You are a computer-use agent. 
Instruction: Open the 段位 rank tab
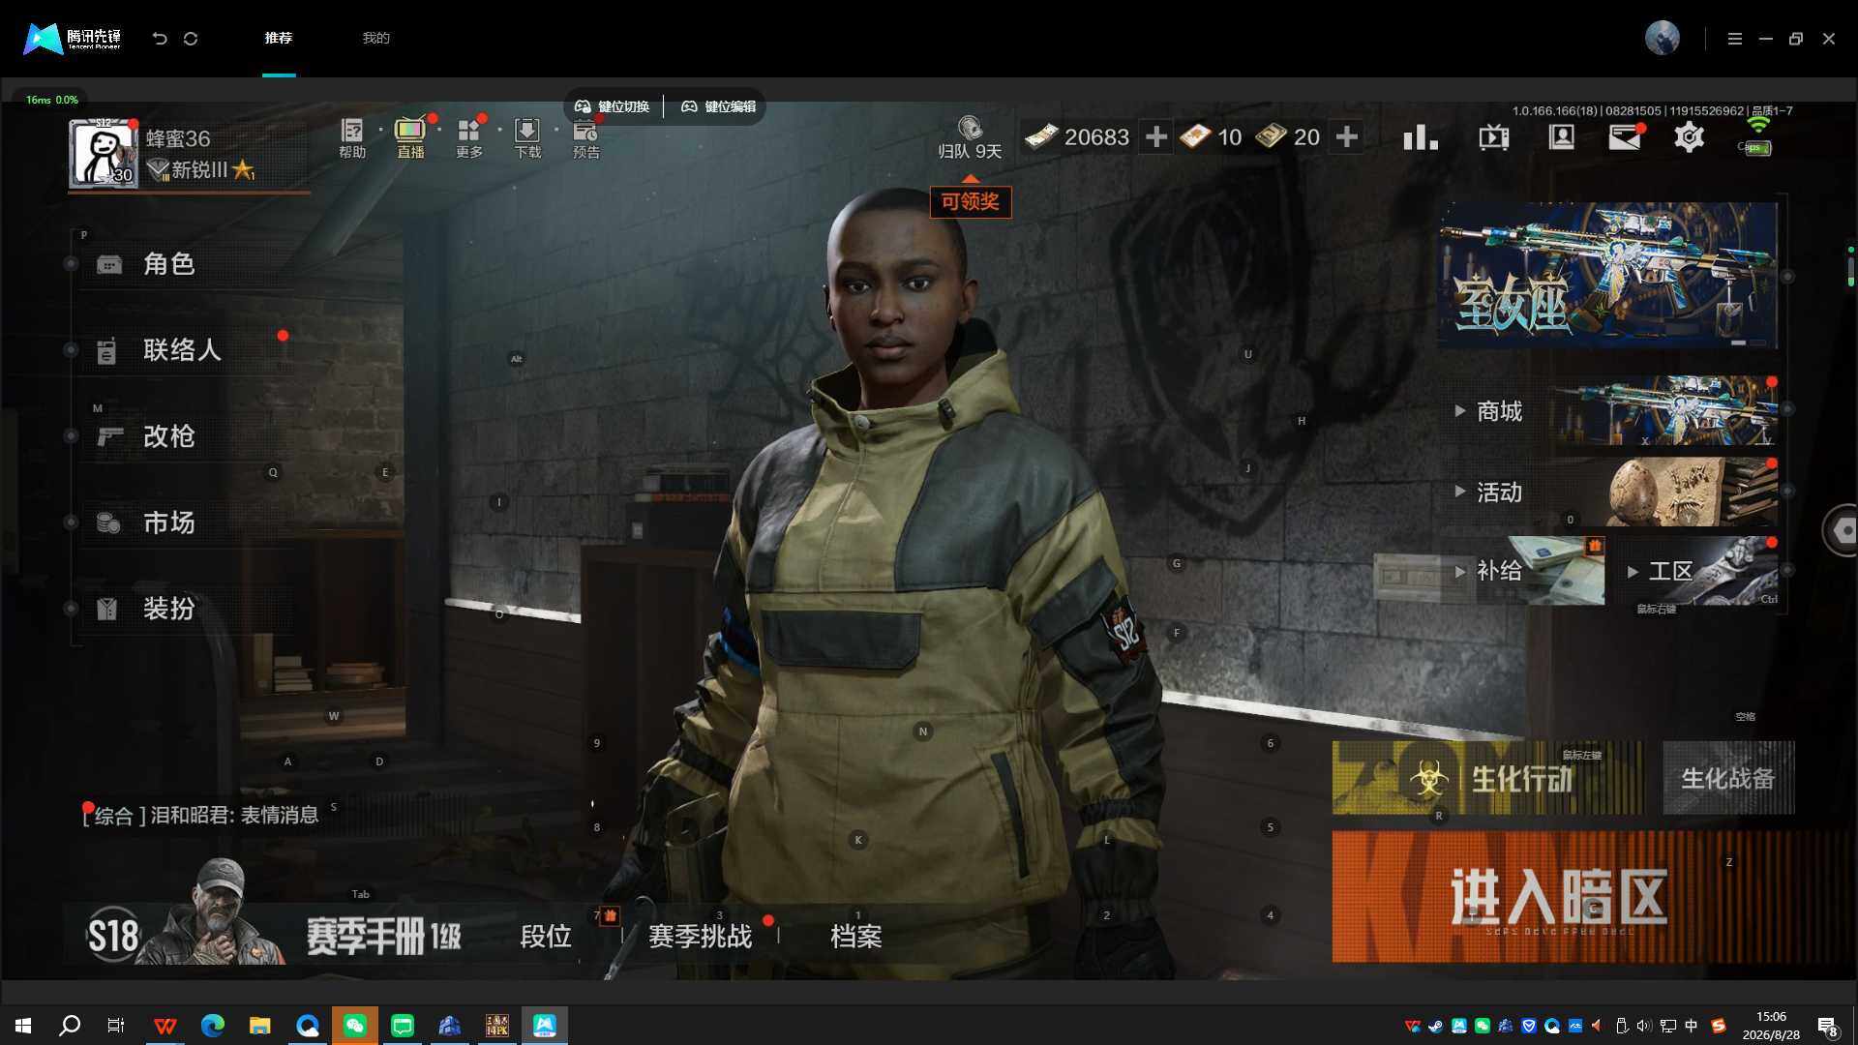click(x=546, y=937)
